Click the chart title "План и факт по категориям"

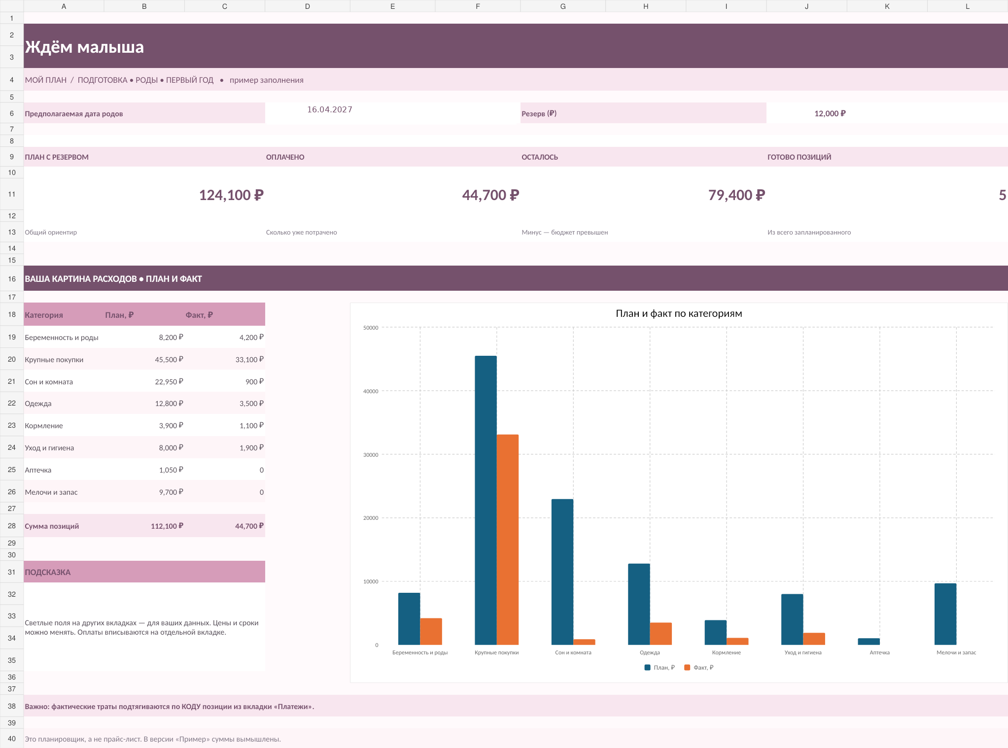click(679, 313)
